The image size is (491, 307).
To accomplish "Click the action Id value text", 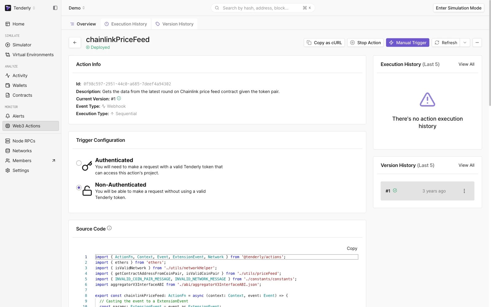I will coord(127,84).
